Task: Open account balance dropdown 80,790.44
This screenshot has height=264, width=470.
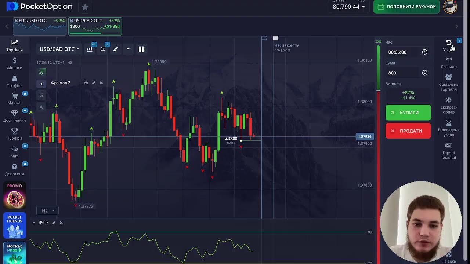Action: click(349, 7)
